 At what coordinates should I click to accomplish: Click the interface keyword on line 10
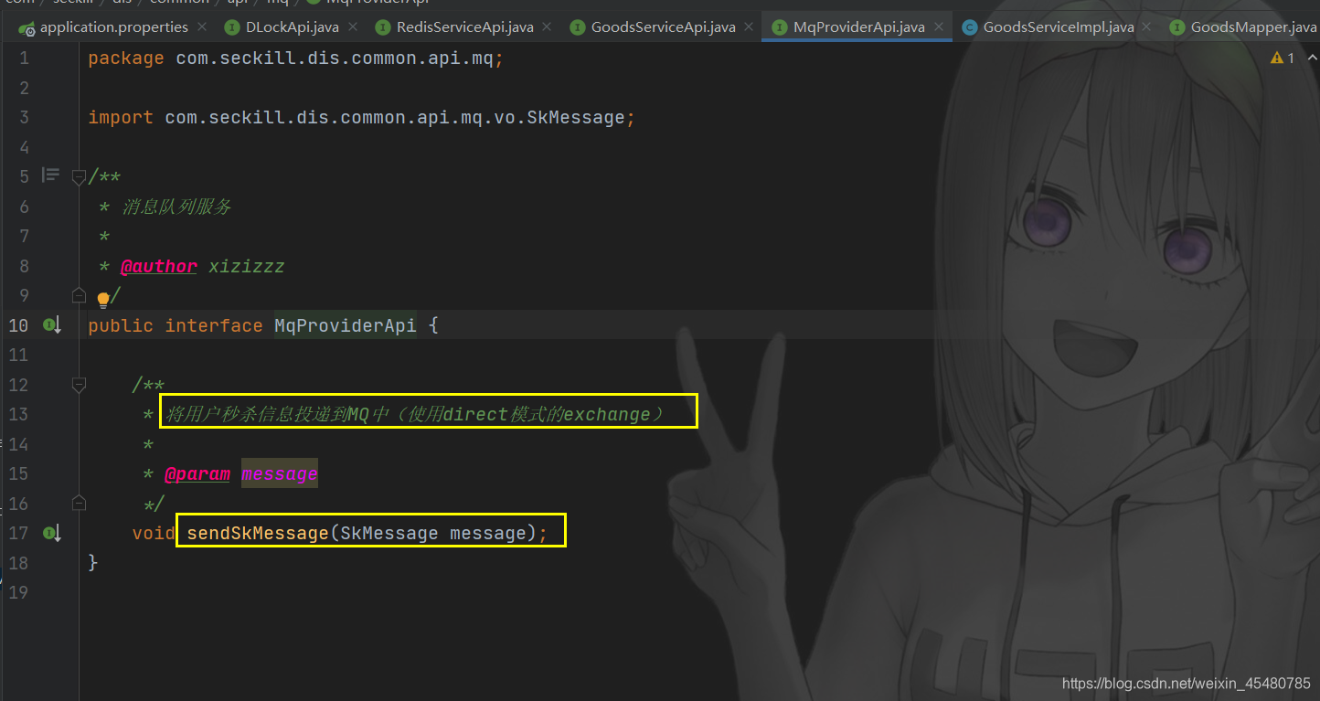(x=214, y=325)
